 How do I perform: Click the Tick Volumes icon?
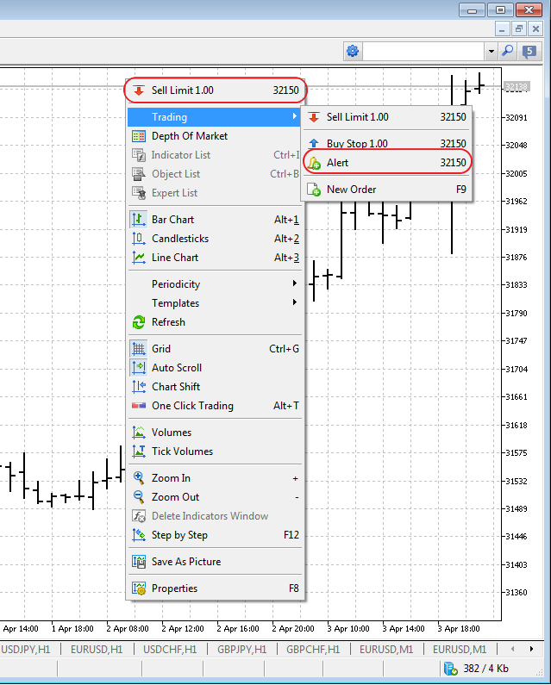coord(139,451)
